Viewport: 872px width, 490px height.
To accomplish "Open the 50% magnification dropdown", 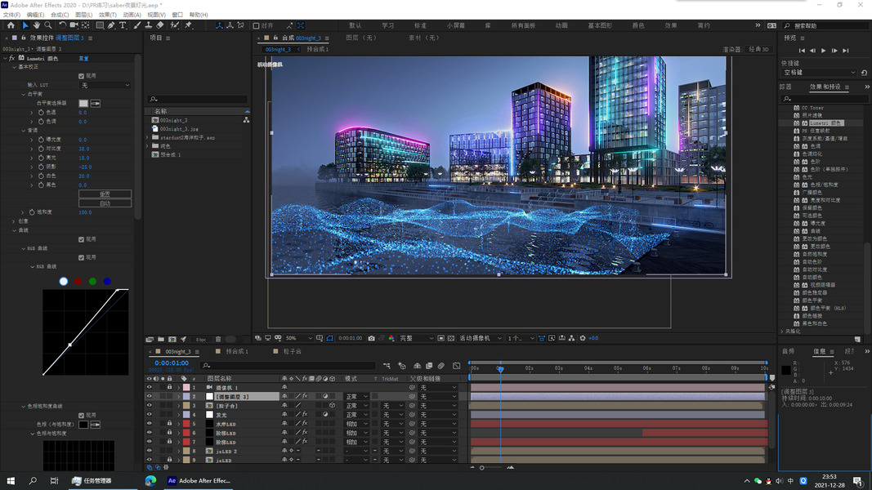I will click(x=297, y=338).
